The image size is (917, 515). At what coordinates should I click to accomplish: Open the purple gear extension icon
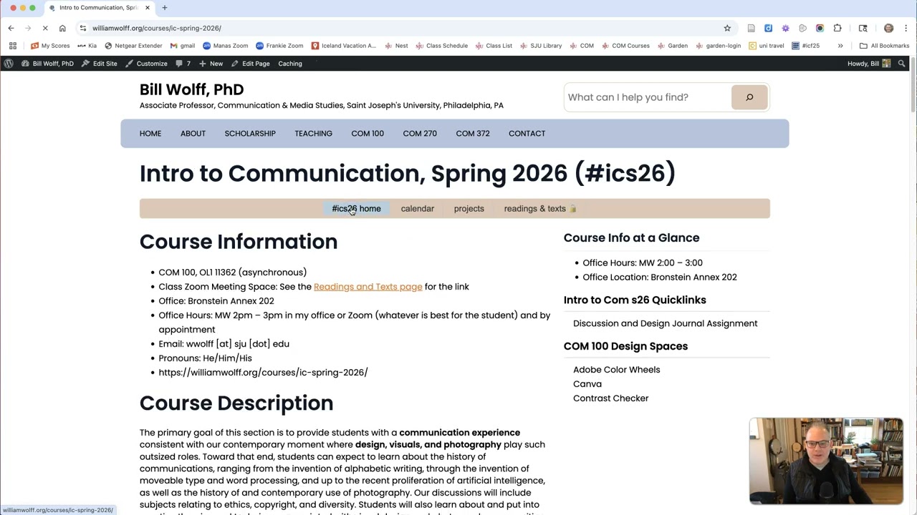[785, 28]
